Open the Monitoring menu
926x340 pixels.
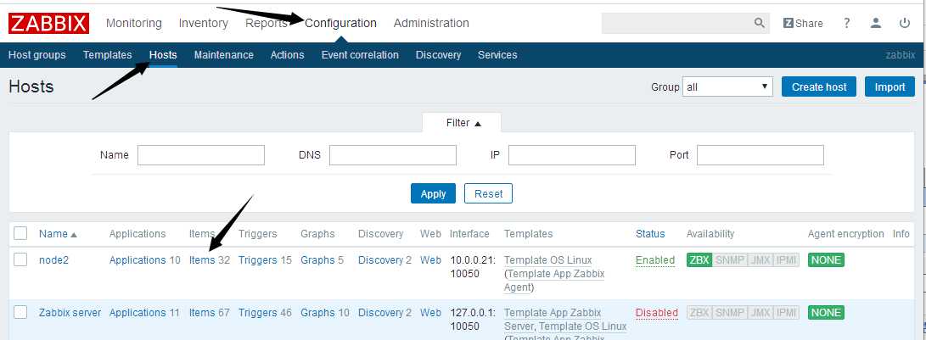(x=133, y=23)
